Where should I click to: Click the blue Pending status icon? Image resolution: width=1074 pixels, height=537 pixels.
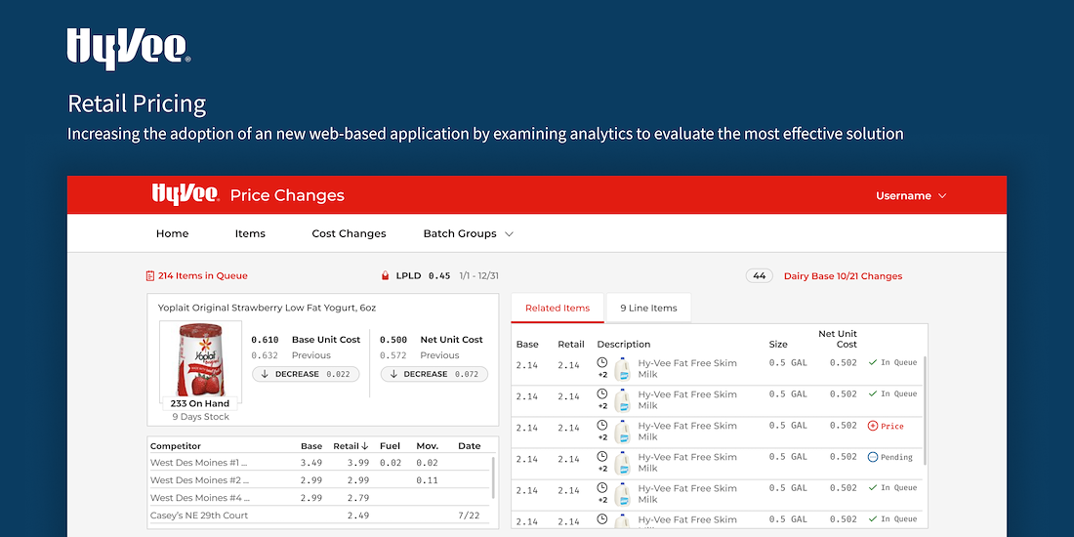[873, 457]
